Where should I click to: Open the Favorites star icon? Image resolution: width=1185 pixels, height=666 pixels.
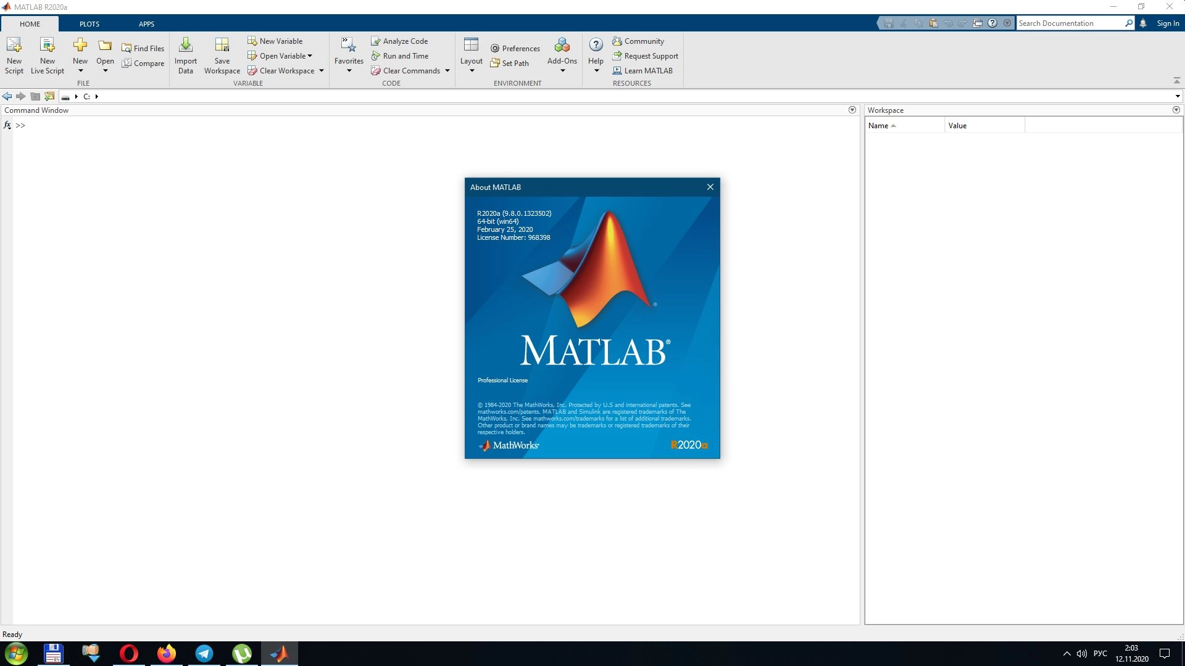[x=349, y=46]
